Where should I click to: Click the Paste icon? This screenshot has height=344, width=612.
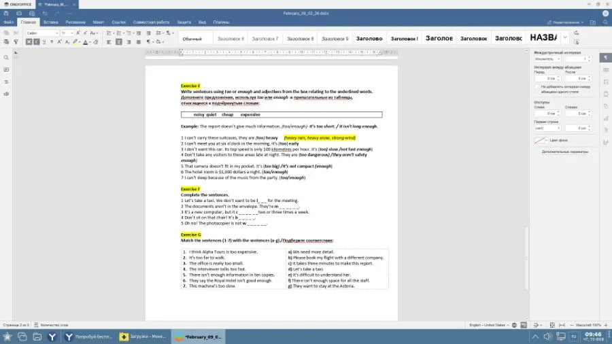tap(6, 41)
